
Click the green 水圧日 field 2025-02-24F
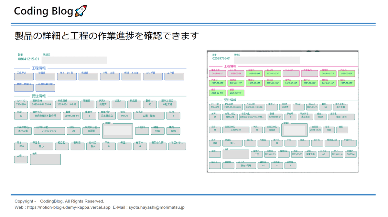pyautogui.click(x=254, y=74)
